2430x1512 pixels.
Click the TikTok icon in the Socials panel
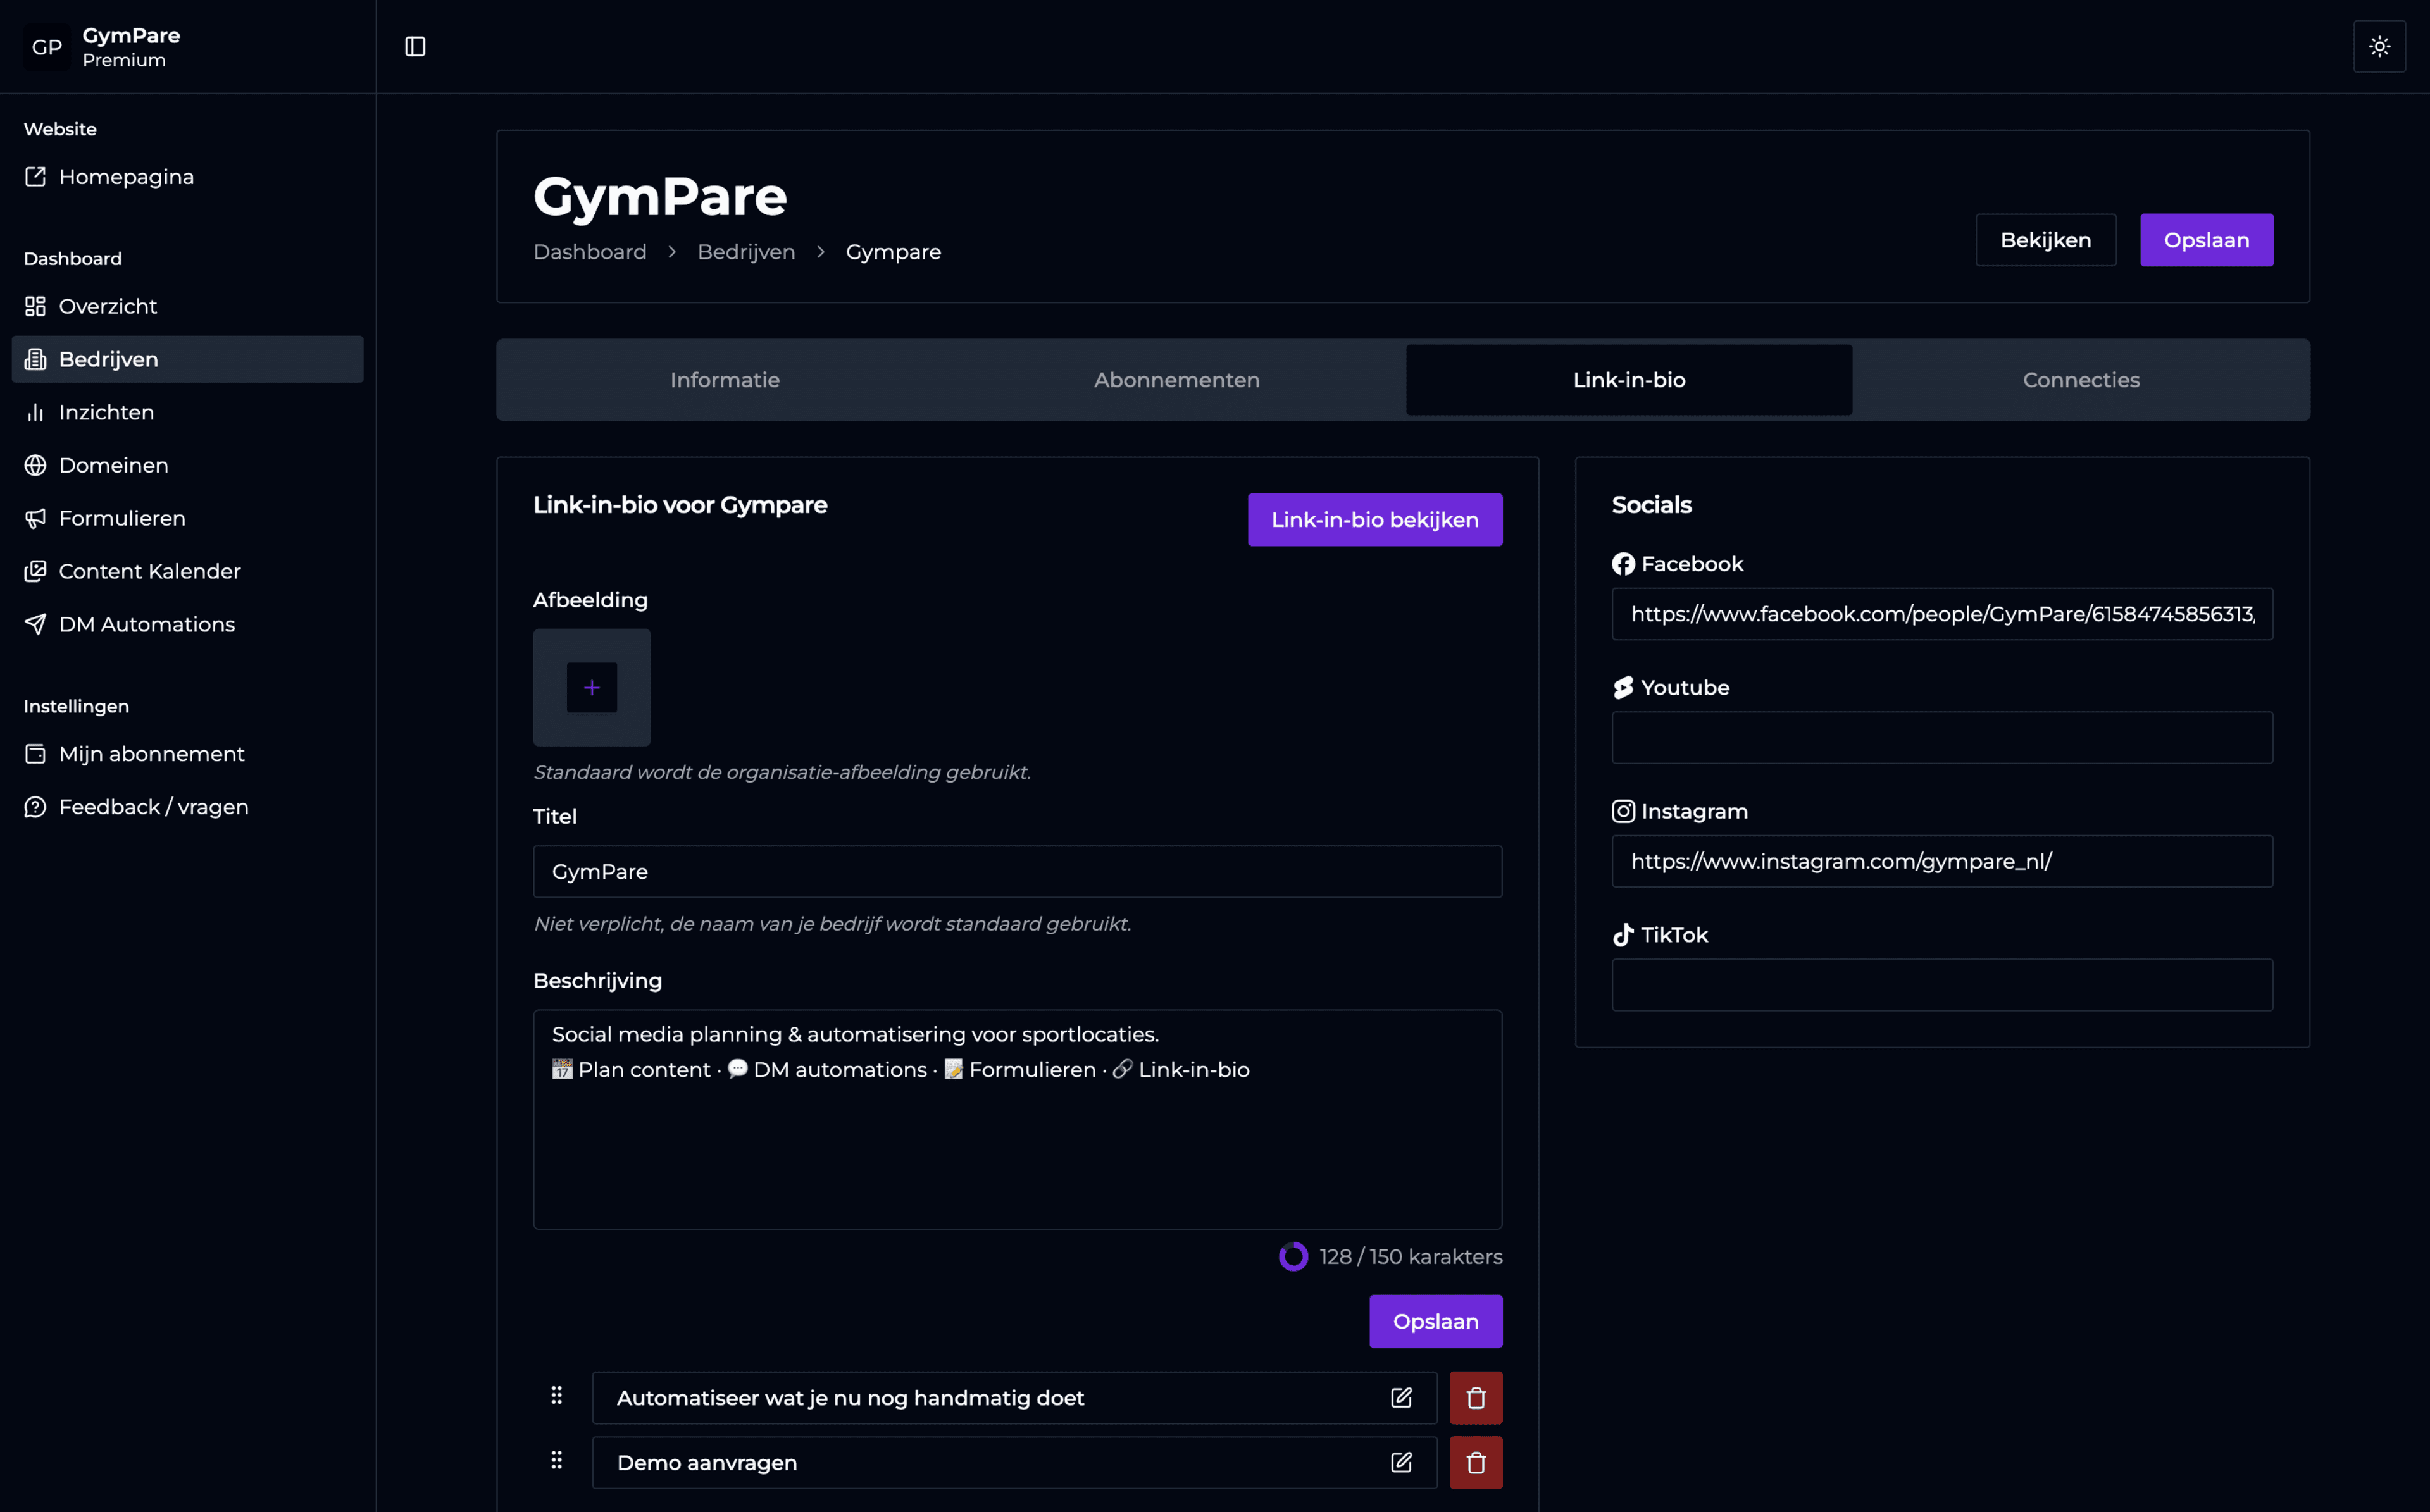(x=1623, y=934)
